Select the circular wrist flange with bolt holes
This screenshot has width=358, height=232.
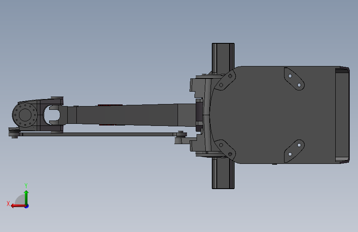pyautogui.click(x=25, y=115)
